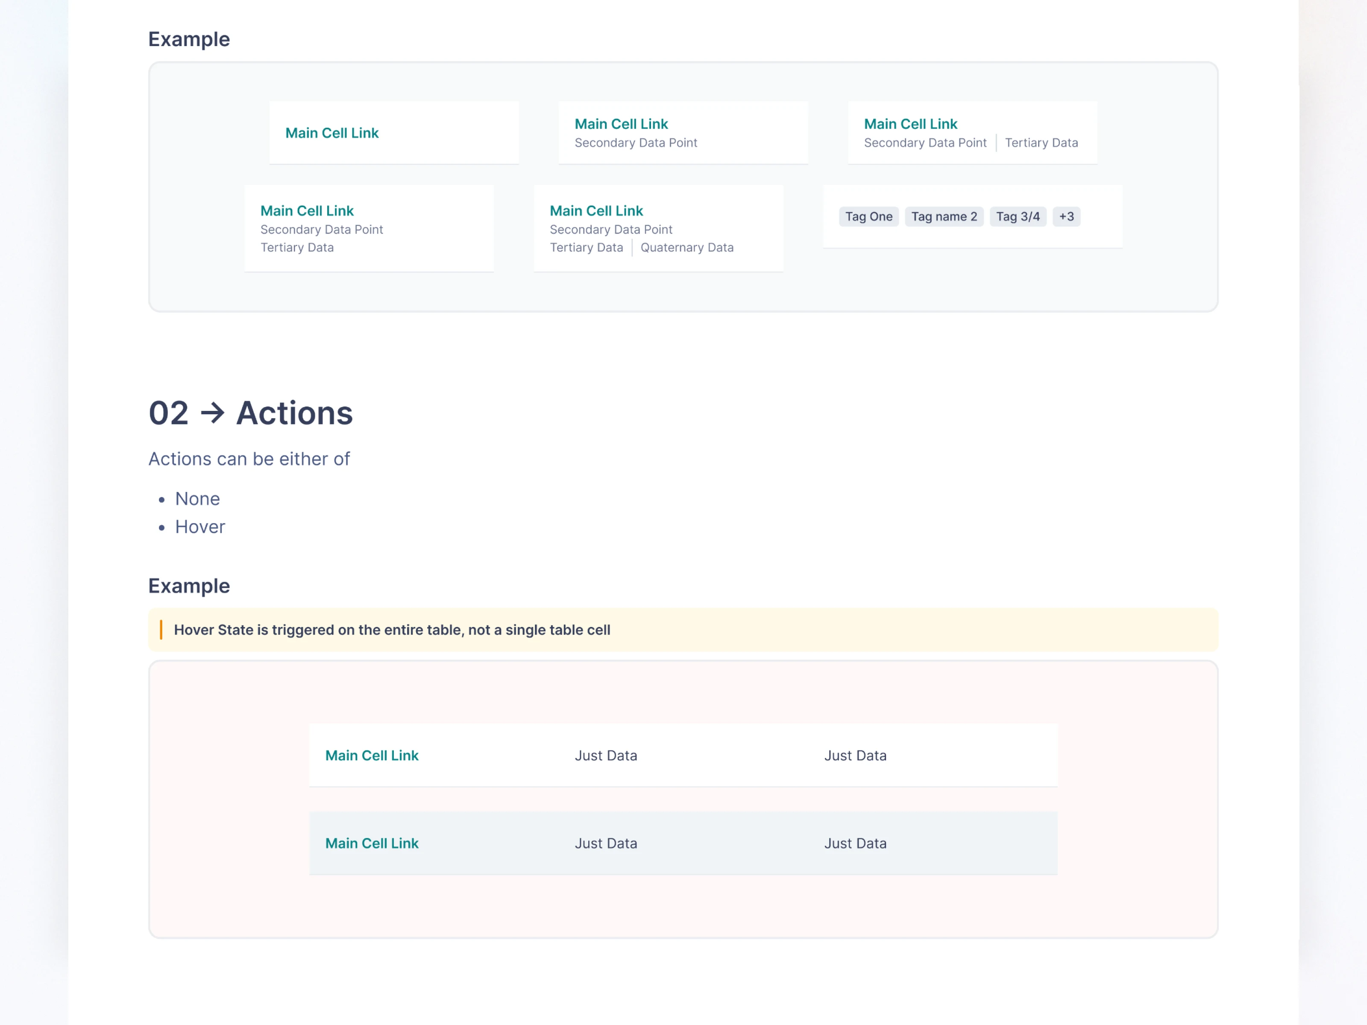Click the Tag 3/4 chip

tap(1017, 217)
